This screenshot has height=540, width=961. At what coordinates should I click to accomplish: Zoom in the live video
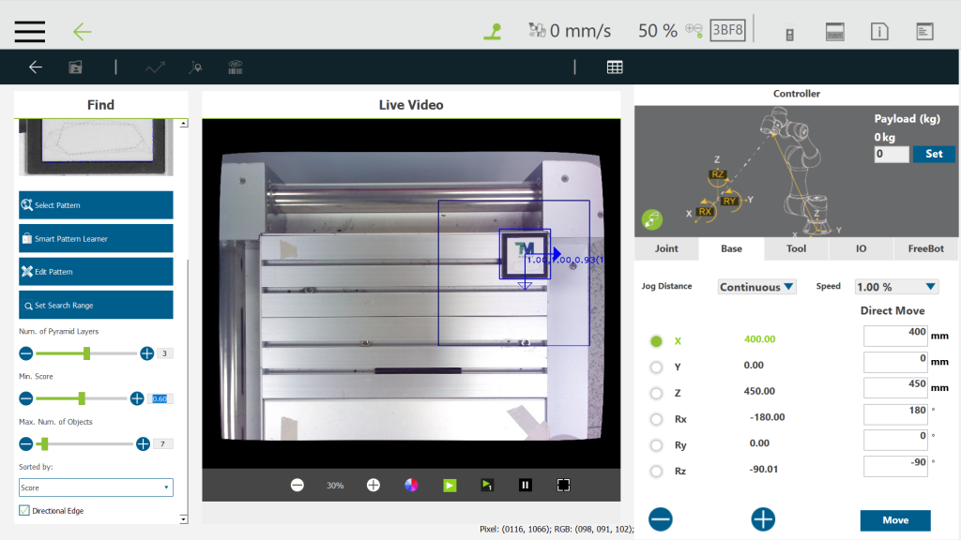[373, 485]
